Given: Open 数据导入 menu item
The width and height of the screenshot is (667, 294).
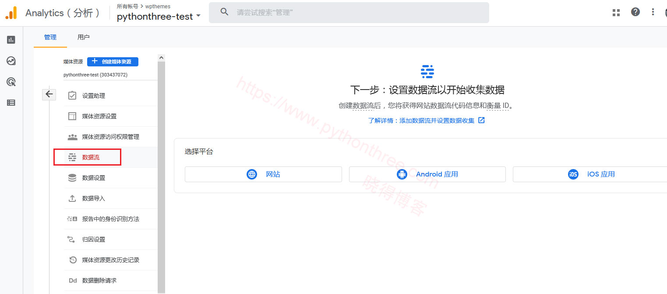Looking at the screenshot, I should (111, 198).
